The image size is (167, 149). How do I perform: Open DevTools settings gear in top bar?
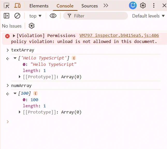coord(143,5)
